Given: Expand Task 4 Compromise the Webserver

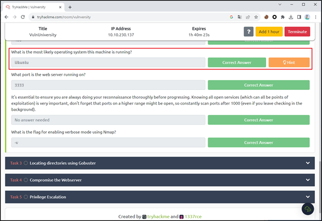Looking at the screenshot, I should 160,180.
